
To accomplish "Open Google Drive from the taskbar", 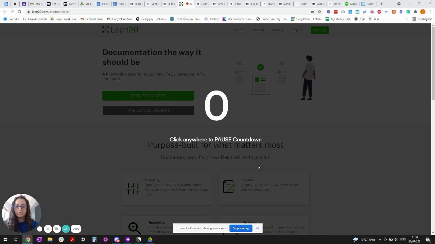I will pos(150,240).
